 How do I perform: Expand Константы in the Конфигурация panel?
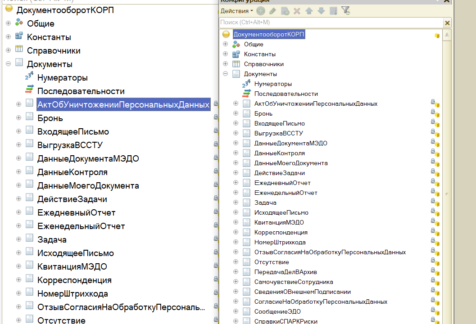pos(225,54)
